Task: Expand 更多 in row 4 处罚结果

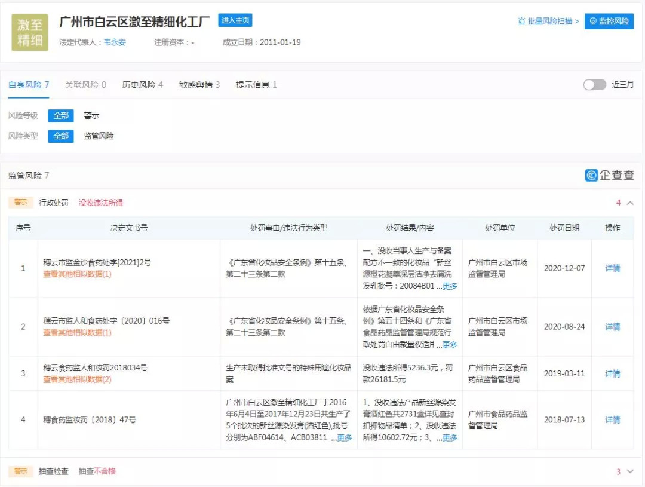Action: coord(450,438)
